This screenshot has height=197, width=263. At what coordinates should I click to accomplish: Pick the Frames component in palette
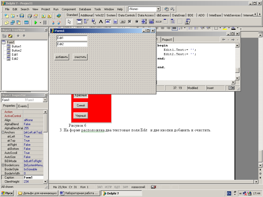(79, 22)
